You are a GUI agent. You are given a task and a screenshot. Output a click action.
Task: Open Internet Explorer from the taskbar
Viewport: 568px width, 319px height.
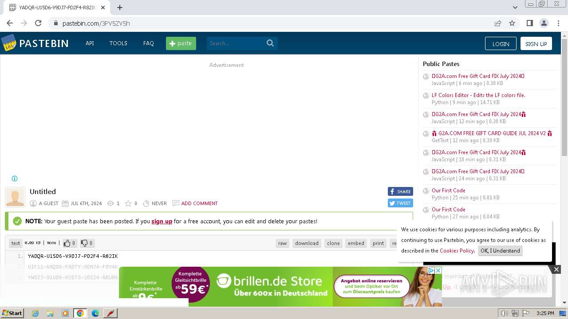point(35,313)
